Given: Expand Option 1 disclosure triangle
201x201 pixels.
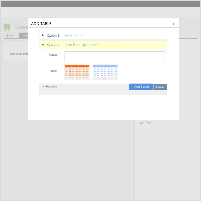Looking at the screenshot, I should tap(43, 35).
